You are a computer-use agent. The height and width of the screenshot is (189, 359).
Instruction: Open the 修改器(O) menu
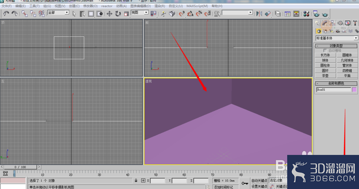pos(90,6)
